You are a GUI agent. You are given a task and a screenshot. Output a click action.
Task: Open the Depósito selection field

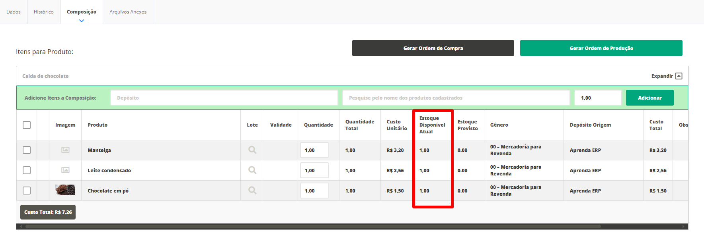(x=224, y=98)
